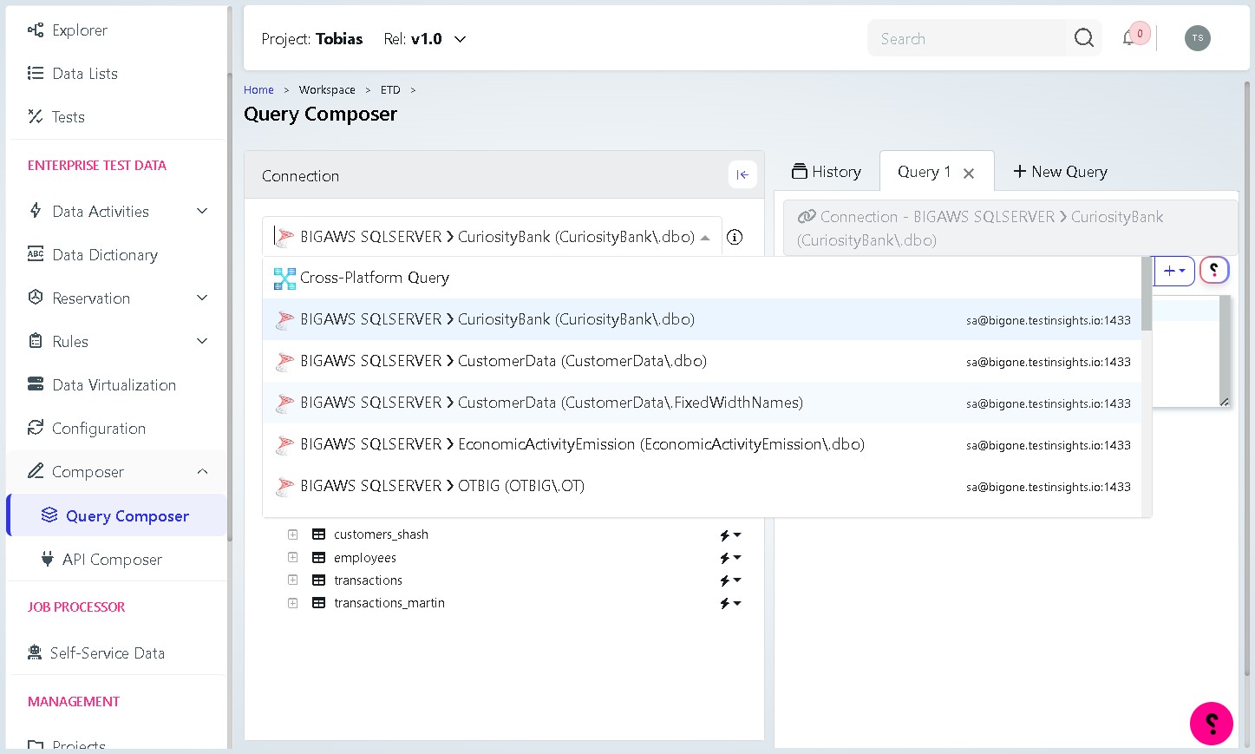The image size is (1255, 754).
Task: Click the Reservation icon
Action: click(36, 298)
